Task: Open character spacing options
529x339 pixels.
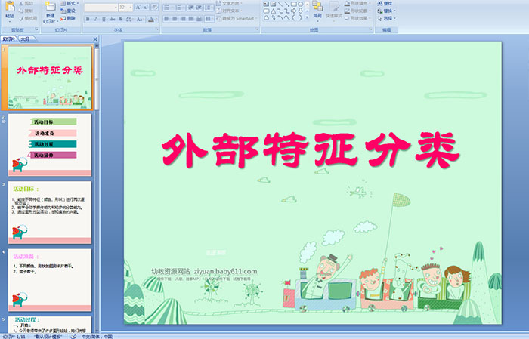Action: (x=129, y=20)
